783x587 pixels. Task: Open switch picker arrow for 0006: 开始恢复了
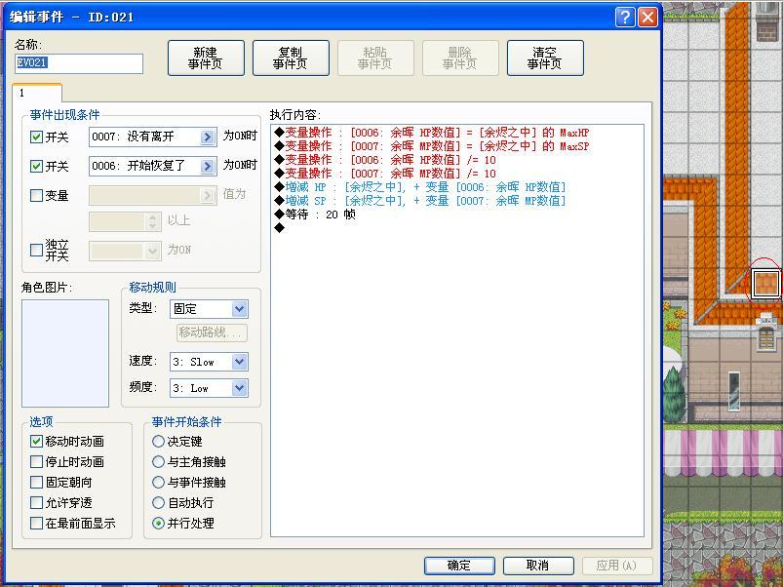pyautogui.click(x=208, y=166)
